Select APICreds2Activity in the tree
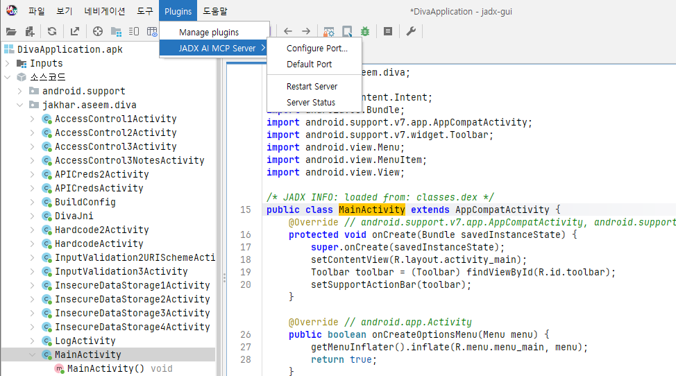676x376 pixels. point(102,174)
